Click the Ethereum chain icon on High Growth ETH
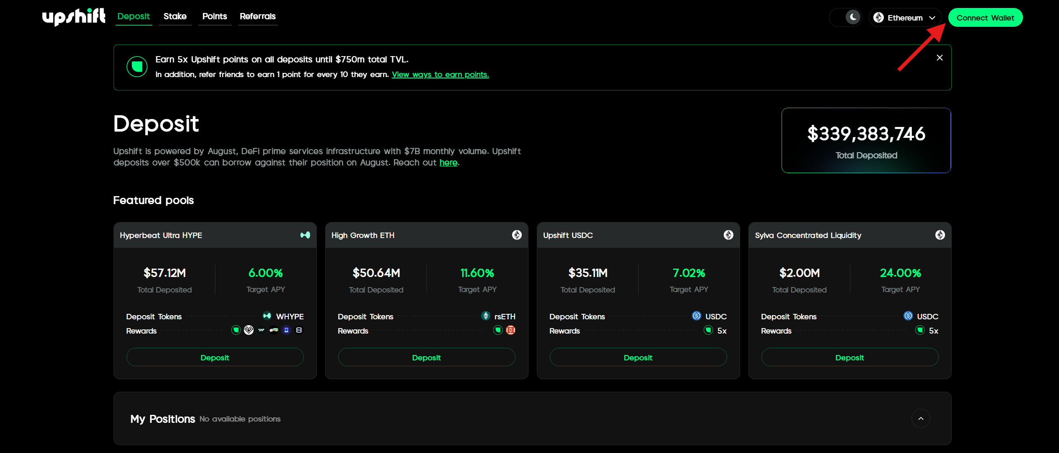The image size is (1059, 453). (x=517, y=235)
